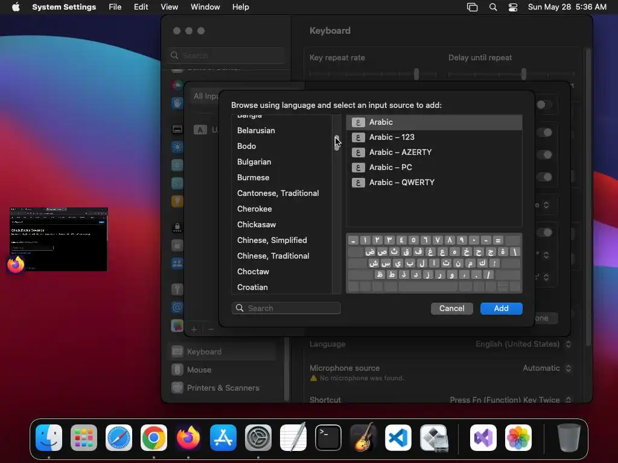Open Launchpad in the Dock
Image resolution: width=618 pixels, height=463 pixels.
(84, 438)
